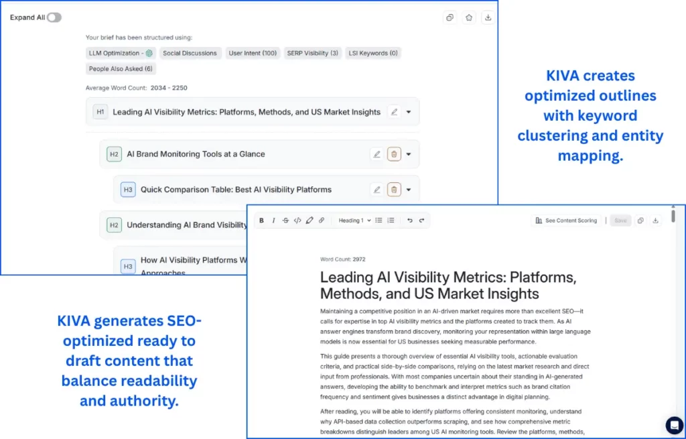Screen dimensions: 686x439
Task: Open the Heading 1 dropdown
Action: click(353, 220)
